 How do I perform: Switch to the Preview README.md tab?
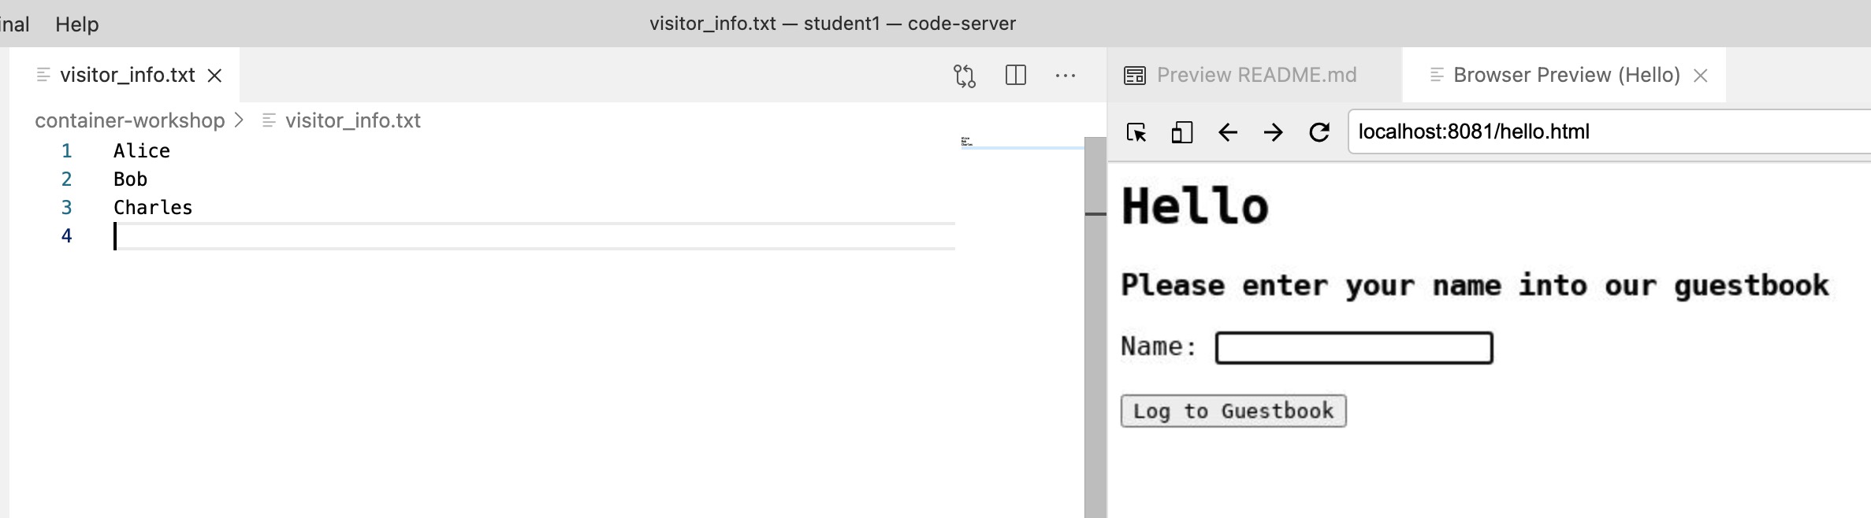pyautogui.click(x=1255, y=76)
